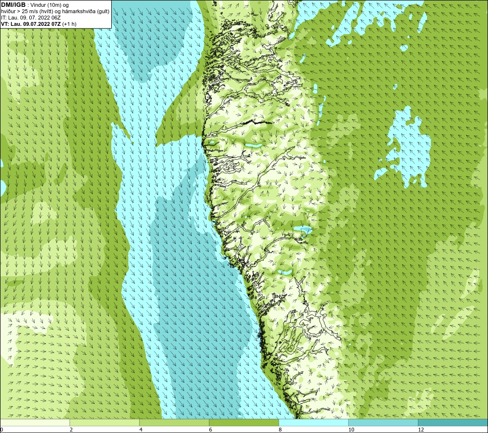Click the 0–2 m/s palest legend color band
This screenshot has height=433, width=488.
click(x=35, y=422)
